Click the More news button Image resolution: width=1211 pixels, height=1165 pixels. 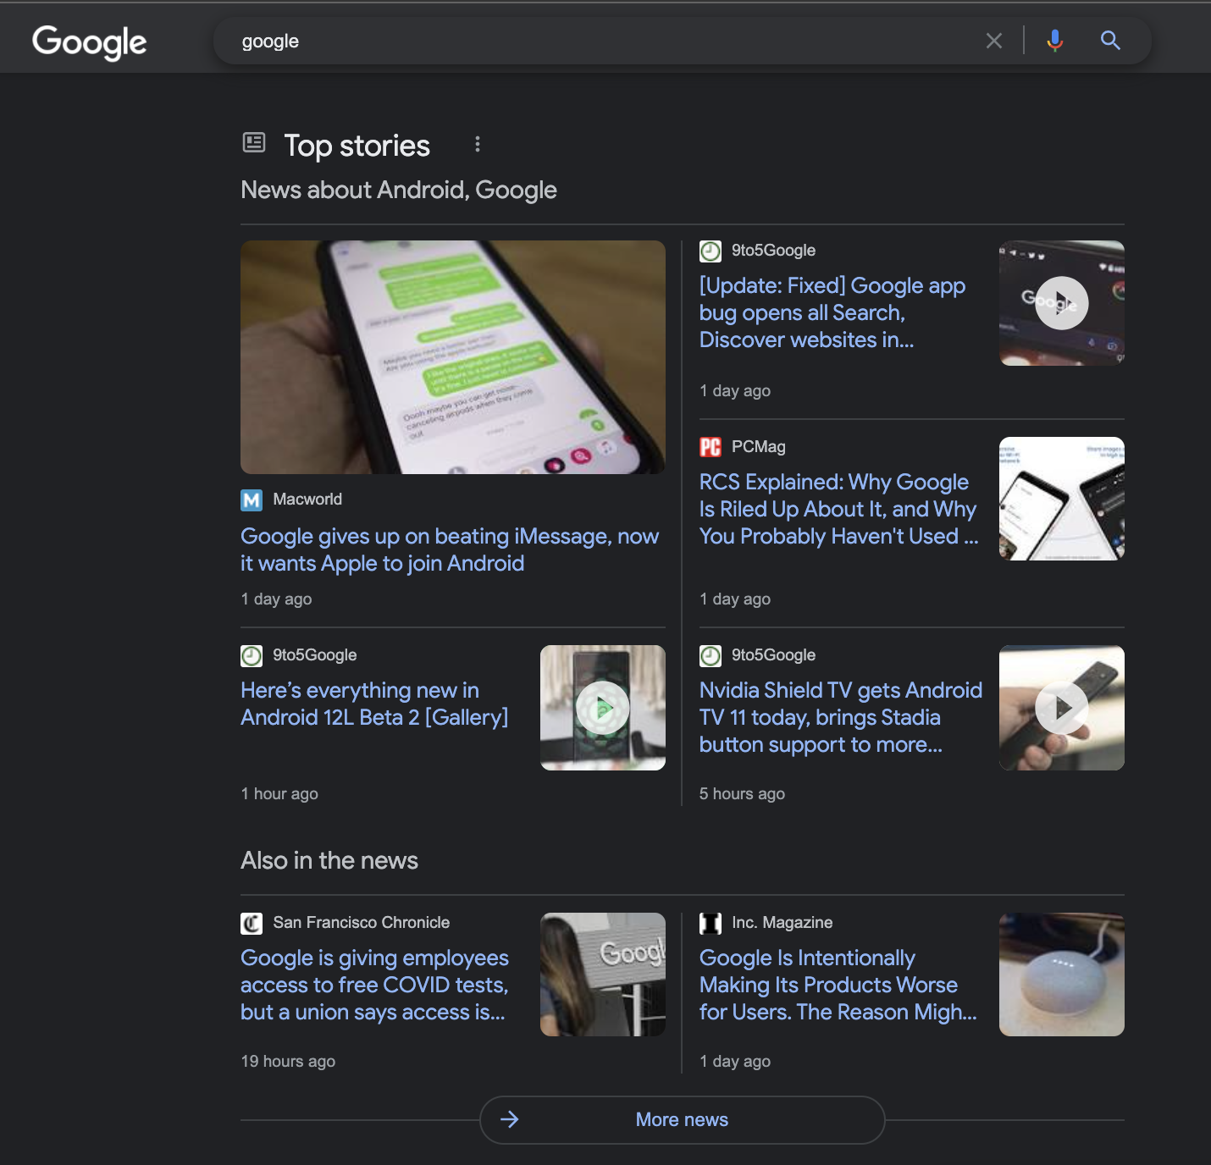point(683,1119)
